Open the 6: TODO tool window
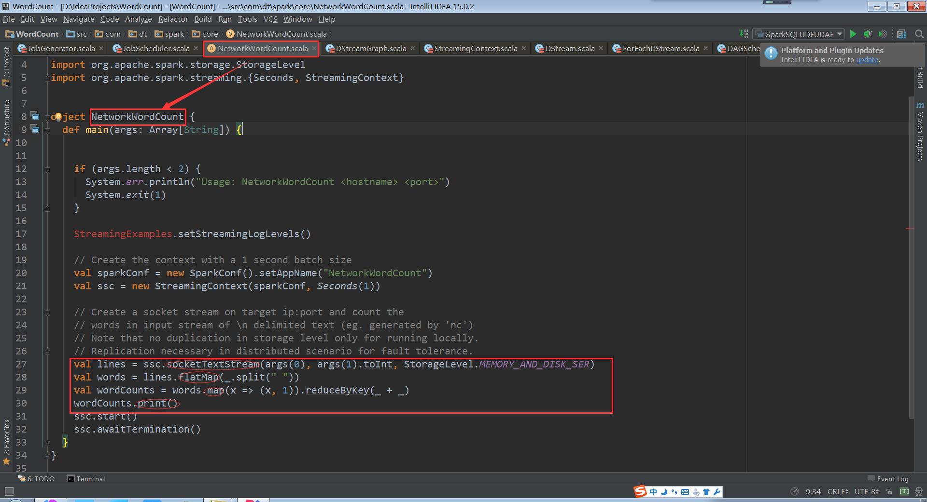The width and height of the screenshot is (927, 502). pos(36,479)
